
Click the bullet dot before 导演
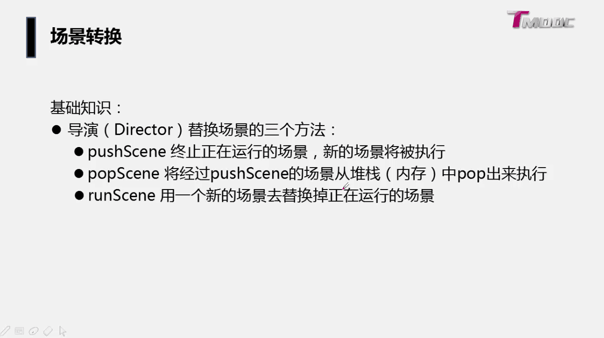pos(56,130)
